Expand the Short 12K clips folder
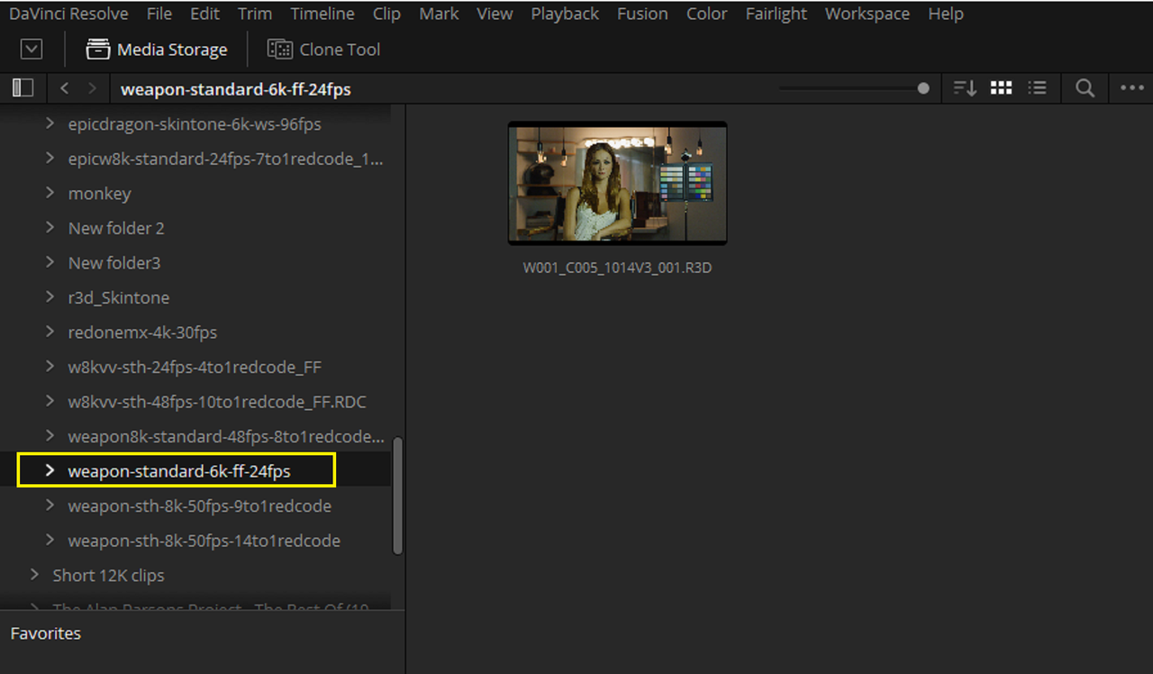The width and height of the screenshot is (1153, 674). (x=34, y=574)
